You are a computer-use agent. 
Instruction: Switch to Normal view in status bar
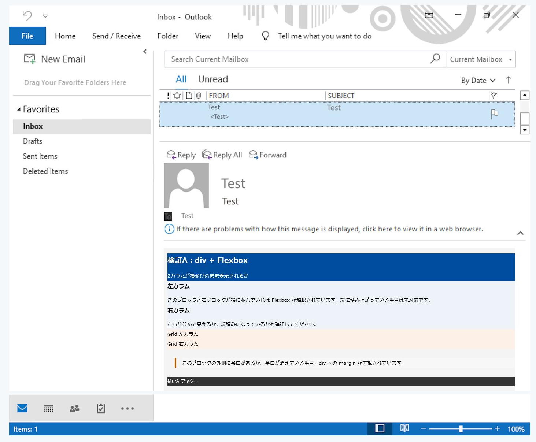[380, 428]
